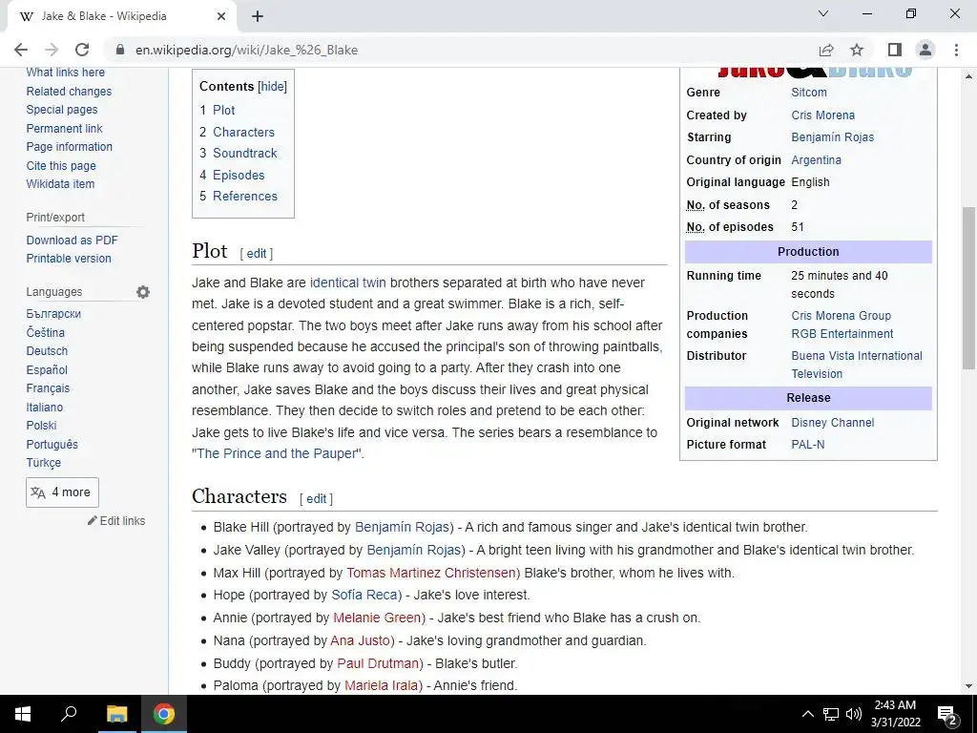Close the Jake & Blake tab
This screenshot has height=733, width=977.
[x=221, y=16]
